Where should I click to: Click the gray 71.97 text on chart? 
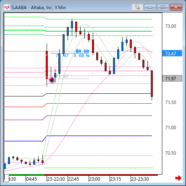tap(62, 76)
